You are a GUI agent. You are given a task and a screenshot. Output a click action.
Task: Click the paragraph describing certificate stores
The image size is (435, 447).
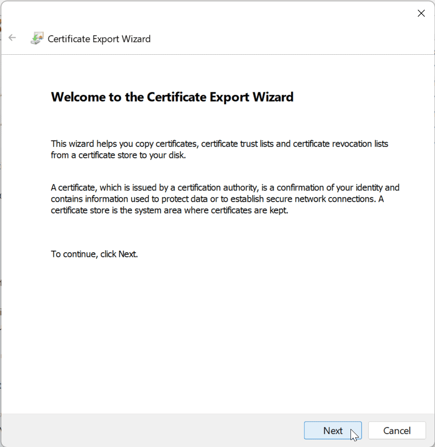(225, 198)
